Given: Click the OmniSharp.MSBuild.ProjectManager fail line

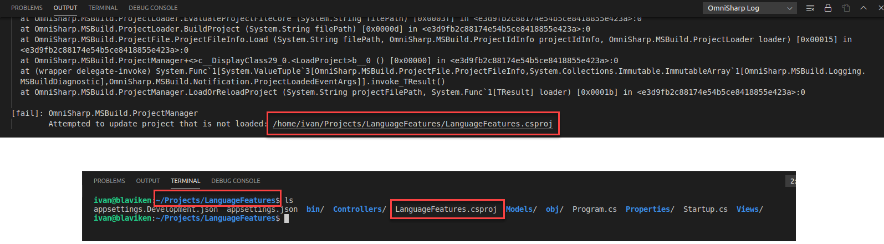Looking at the screenshot, I should [x=104, y=113].
